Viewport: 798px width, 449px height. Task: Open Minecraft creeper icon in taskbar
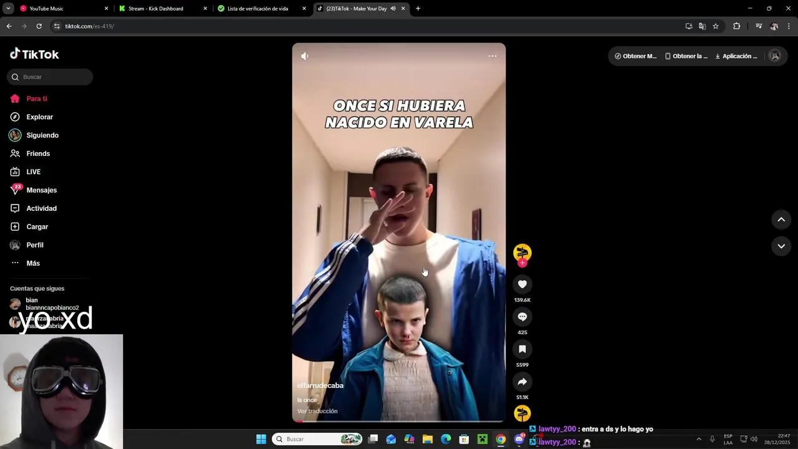pyautogui.click(x=482, y=439)
